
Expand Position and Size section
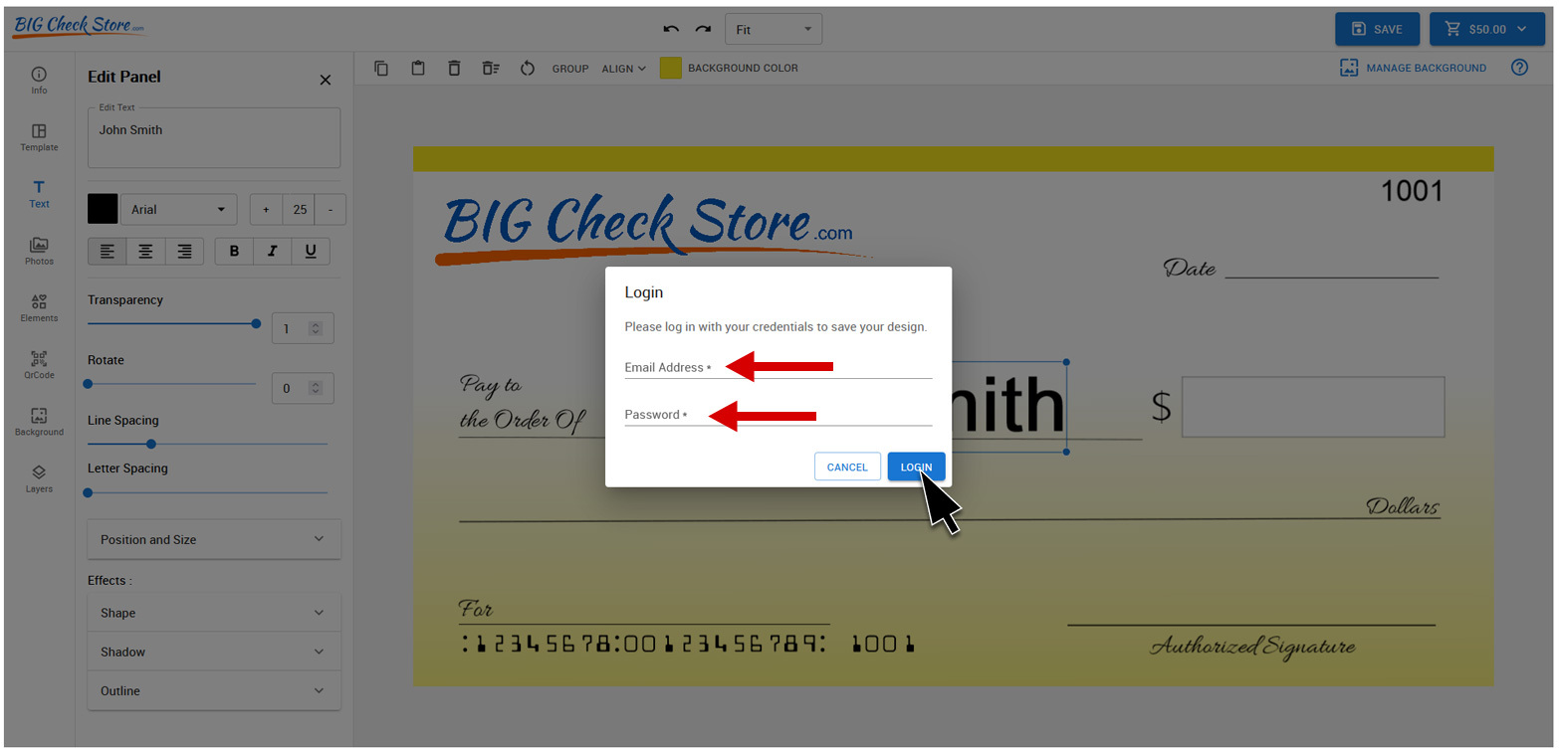(214, 539)
